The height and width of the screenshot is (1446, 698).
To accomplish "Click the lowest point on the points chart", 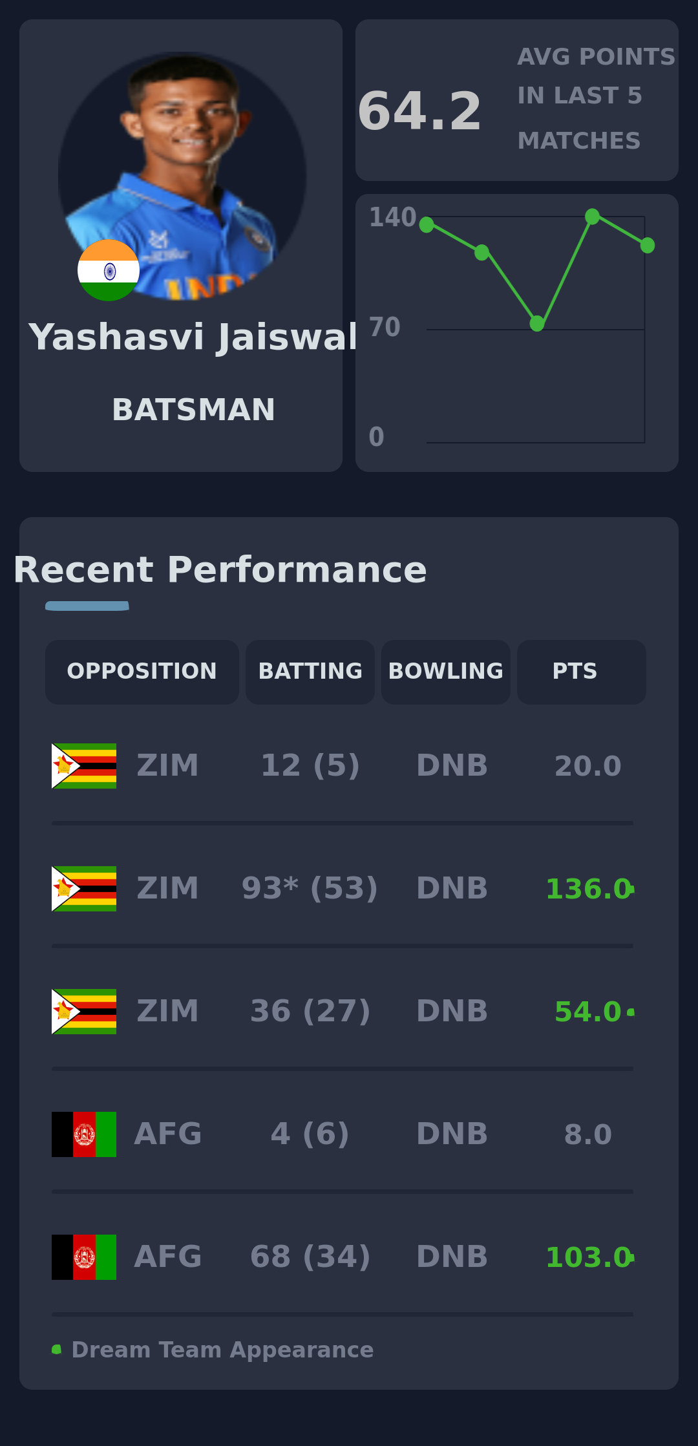I will 537,323.
